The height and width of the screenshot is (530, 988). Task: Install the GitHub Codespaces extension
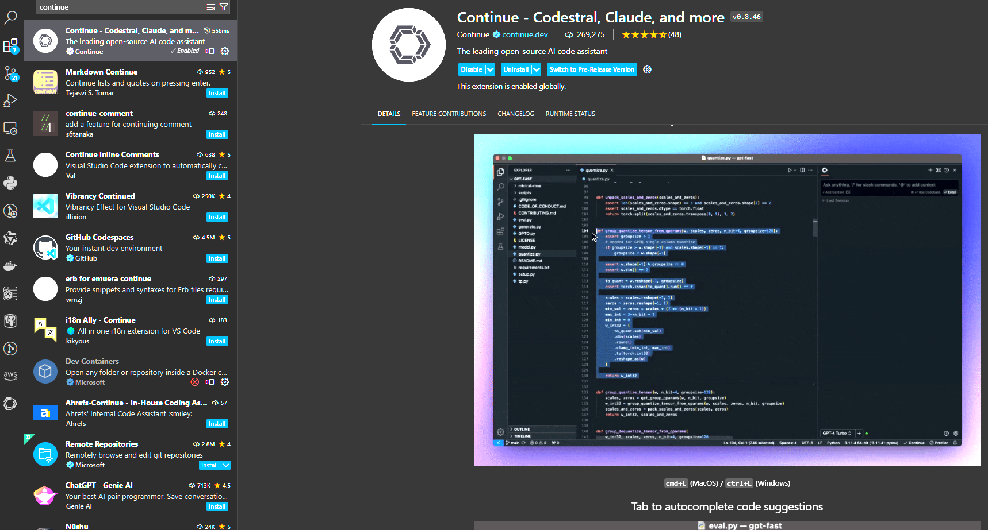(x=217, y=258)
